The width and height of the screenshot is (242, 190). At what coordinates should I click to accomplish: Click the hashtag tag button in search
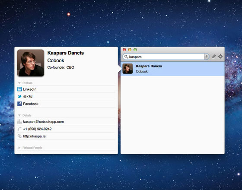[x=207, y=57]
